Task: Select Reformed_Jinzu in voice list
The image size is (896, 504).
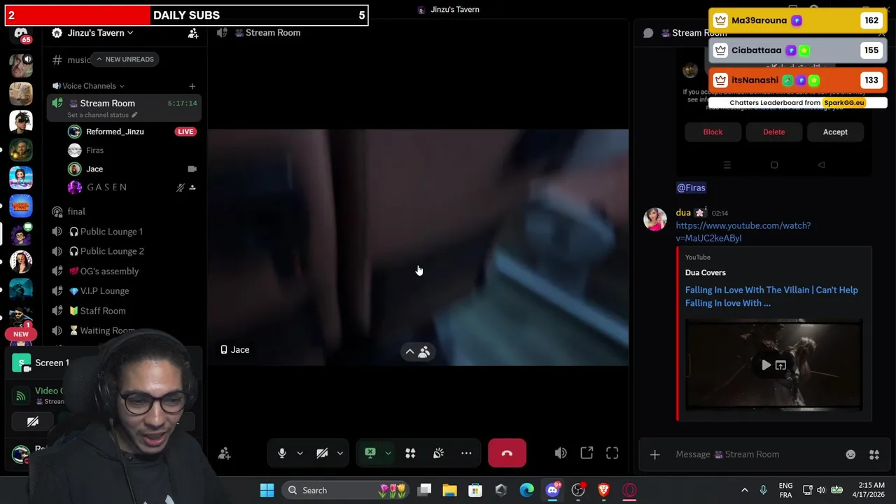Action: click(x=115, y=132)
